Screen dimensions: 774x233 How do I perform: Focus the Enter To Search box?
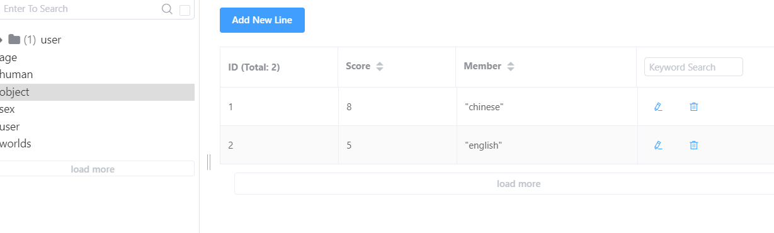pos(79,9)
